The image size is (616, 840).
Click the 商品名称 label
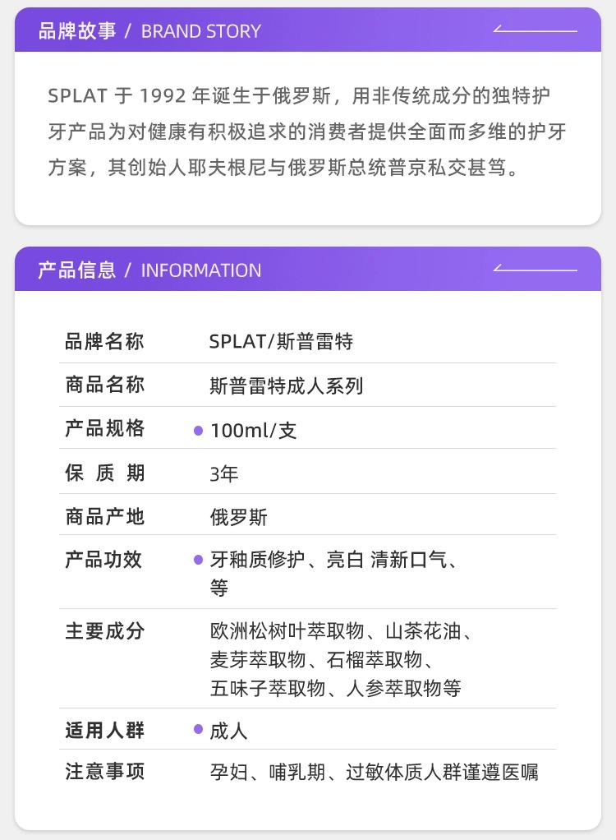click(x=104, y=385)
